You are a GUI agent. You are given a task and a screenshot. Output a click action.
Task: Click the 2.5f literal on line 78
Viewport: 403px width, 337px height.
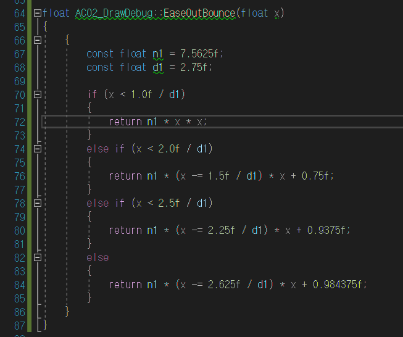pos(169,203)
